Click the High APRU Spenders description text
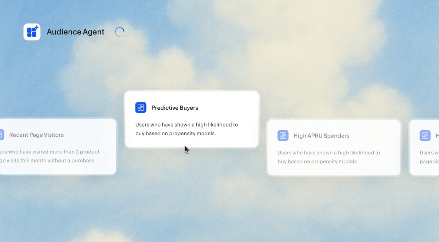This screenshot has width=439, height=242. (x=329, y=157)
